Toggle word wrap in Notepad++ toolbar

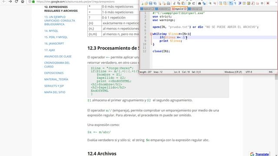231,3
